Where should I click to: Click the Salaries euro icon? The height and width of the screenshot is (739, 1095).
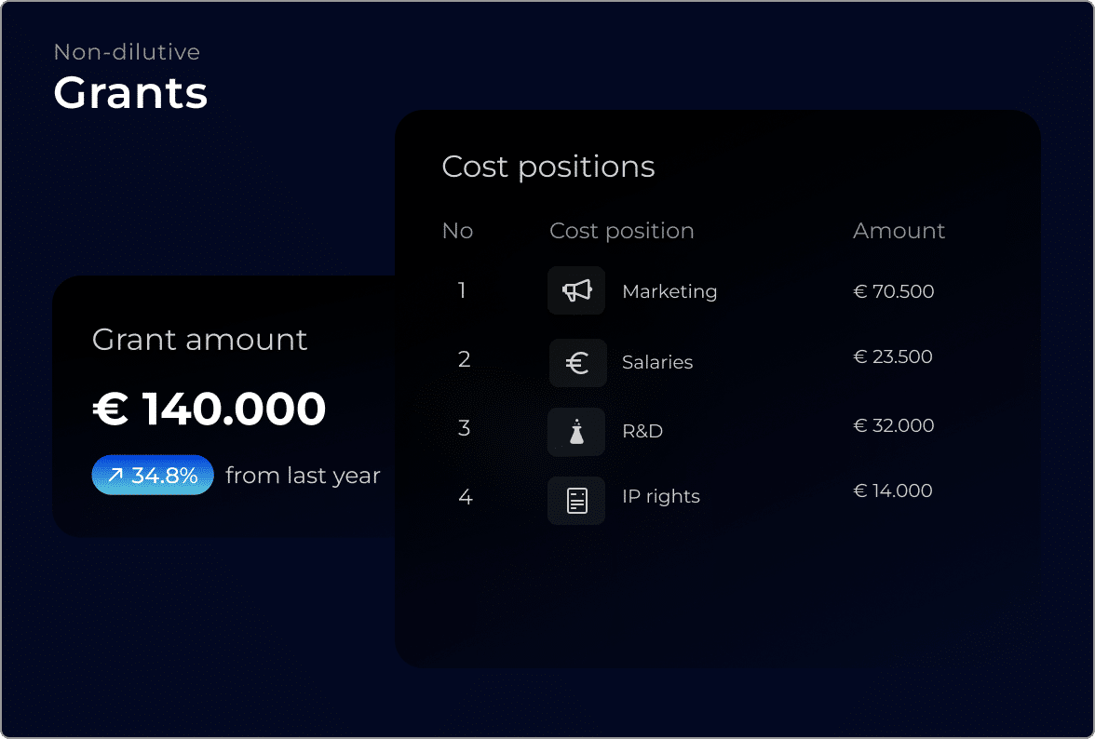pos(576,362)
